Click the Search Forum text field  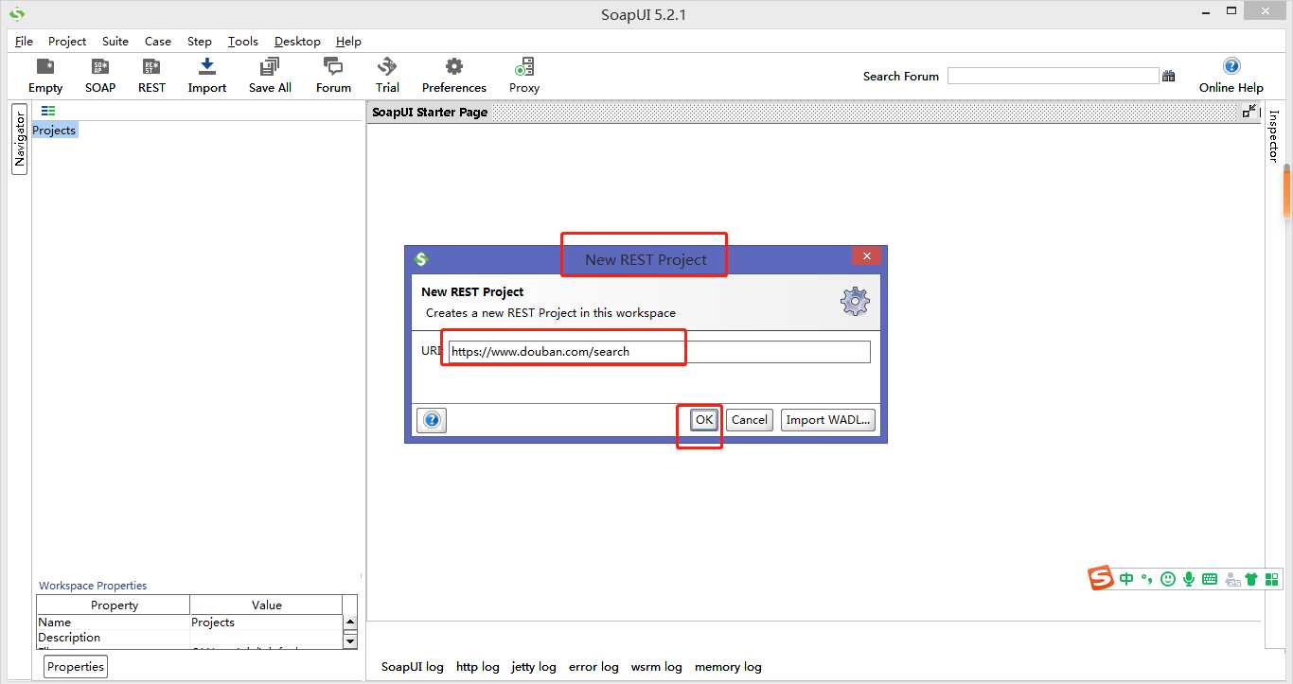coord(1054,76)
